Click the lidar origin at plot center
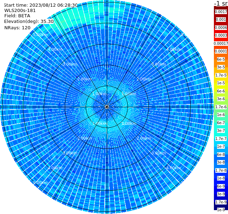This screenshot has height=214, width=228. coord(107,107)
